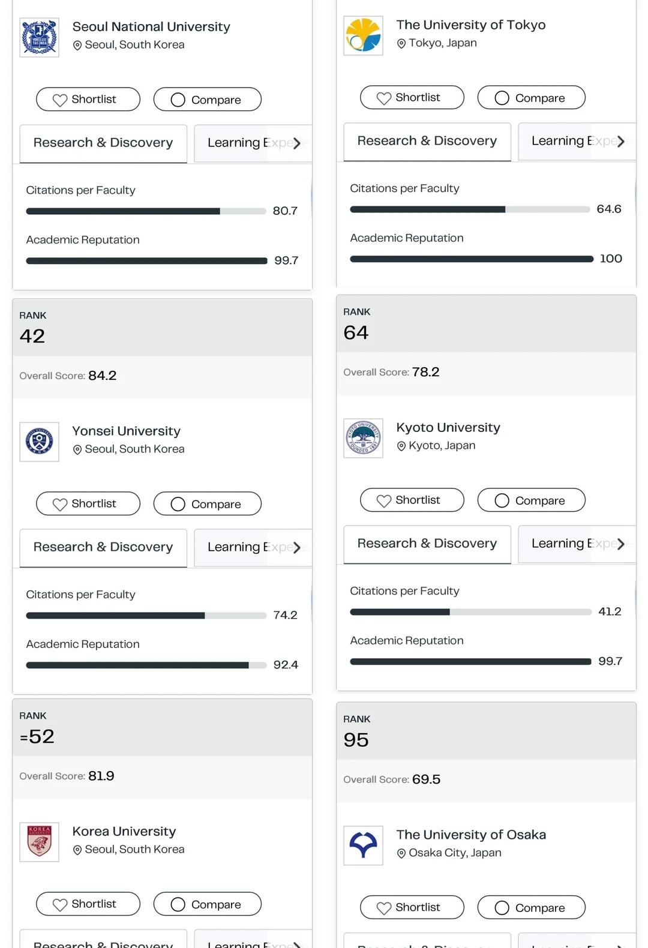648x948 pixels.
Task: Open Korea University name link
Action: pos(124,831)
